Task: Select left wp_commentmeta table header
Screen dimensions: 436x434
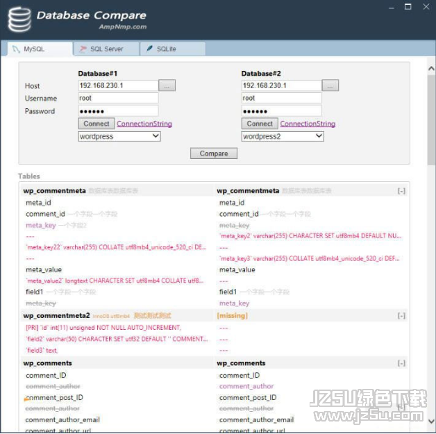Action: click(54, 191)
